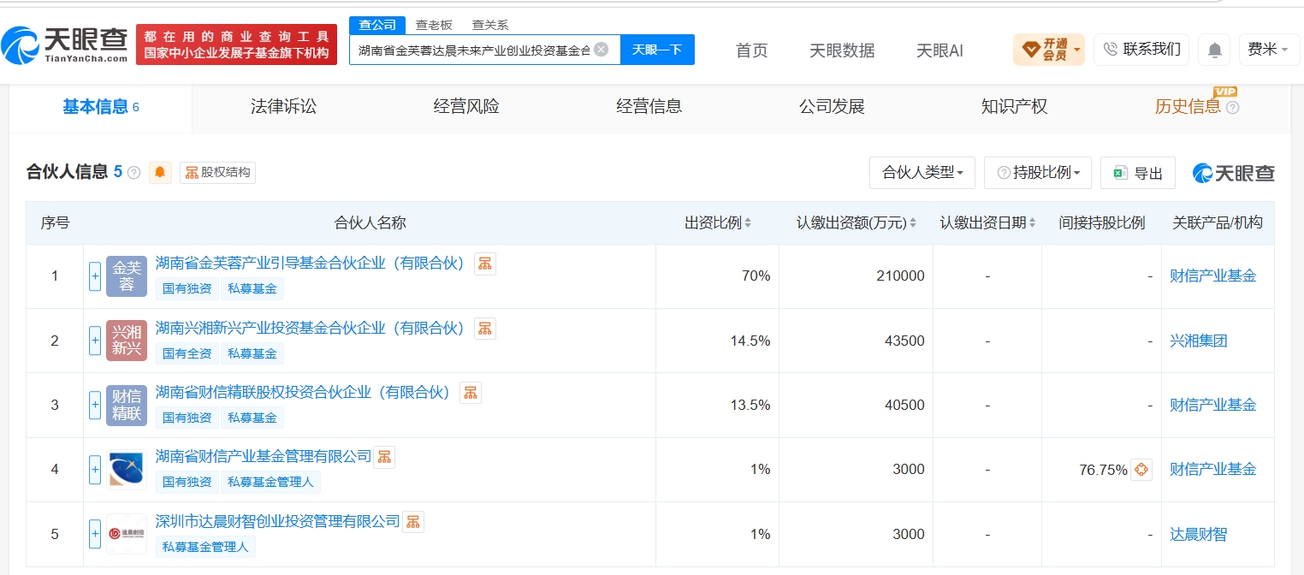Image resolution: width=1304 pixels, height=575 pixels.
Task: Expand row 3 plus button for 财信精联
Action: coord(95,405)
